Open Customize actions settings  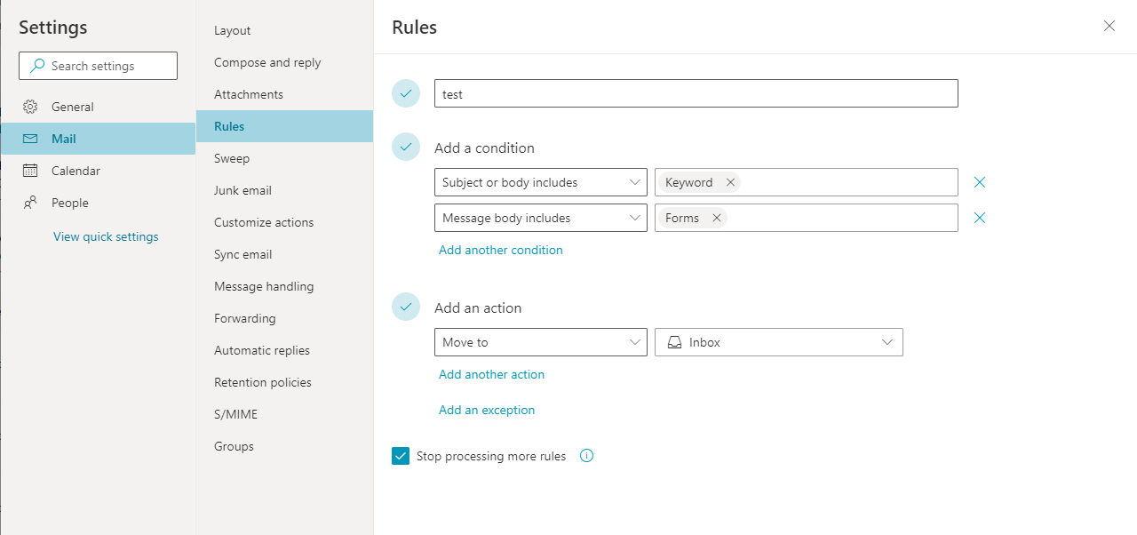(284, 222)
